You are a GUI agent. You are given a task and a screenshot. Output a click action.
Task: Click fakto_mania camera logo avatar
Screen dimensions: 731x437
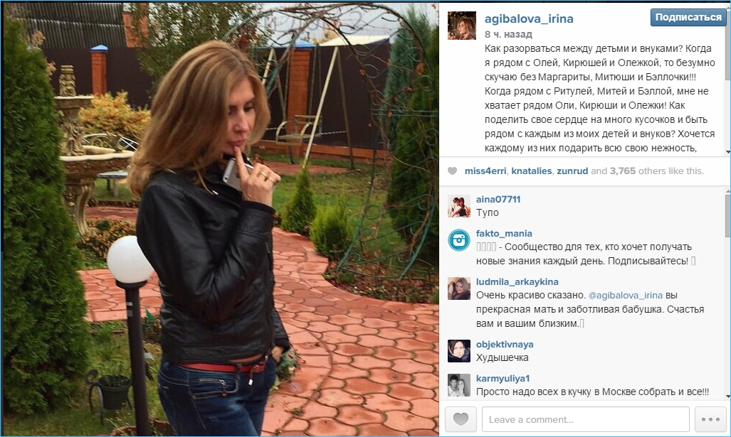point(458,241)
